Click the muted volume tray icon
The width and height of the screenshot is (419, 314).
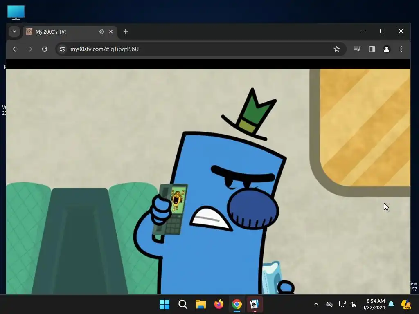tap(353, 304)
